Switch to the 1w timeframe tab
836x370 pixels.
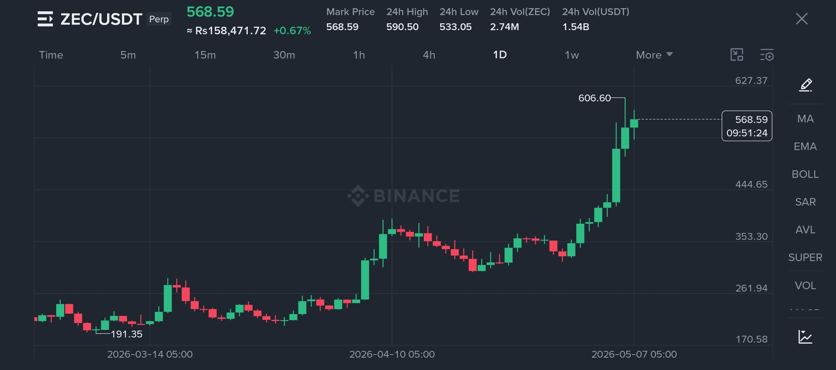[572, 55]
